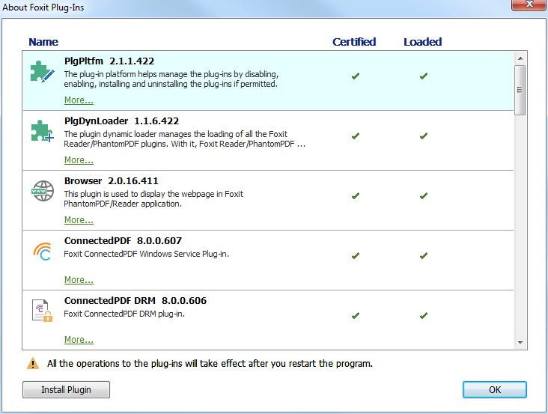Viewport: 548px width, 414px height.
Task: Click the ConnectedPDF DRM locked document icon
Action: pyautogui.click(x=42, y=310)
